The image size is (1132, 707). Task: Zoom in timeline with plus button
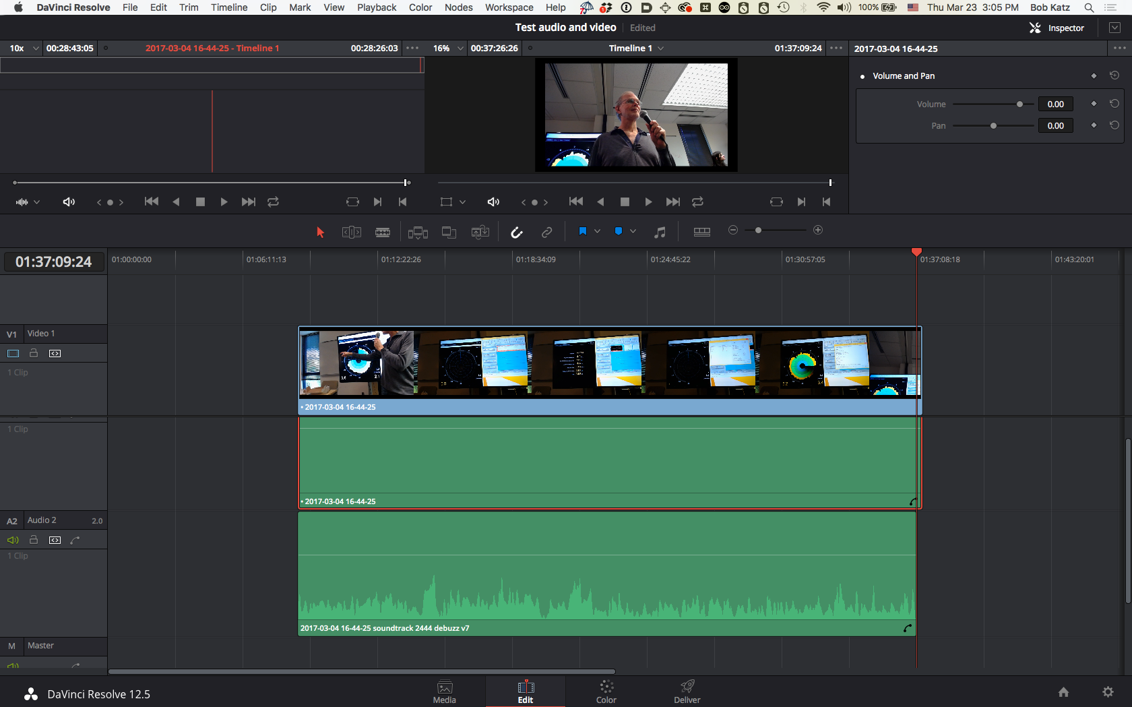(818, 230)
